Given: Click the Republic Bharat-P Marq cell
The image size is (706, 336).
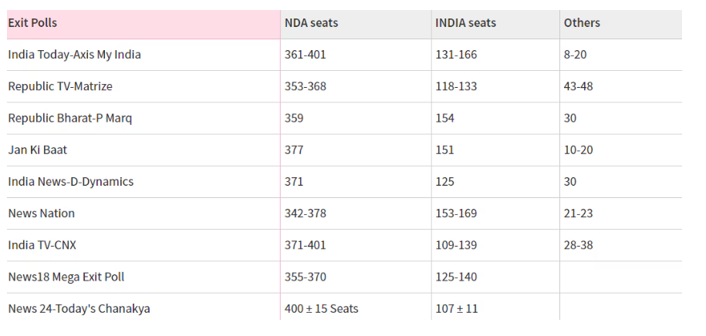Looking at the screenshot, I should [69, 118].
